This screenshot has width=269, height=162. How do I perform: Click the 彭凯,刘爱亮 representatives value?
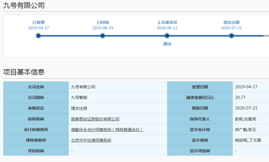tap(245, 119)
